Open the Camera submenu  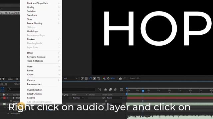coord(41,80)
